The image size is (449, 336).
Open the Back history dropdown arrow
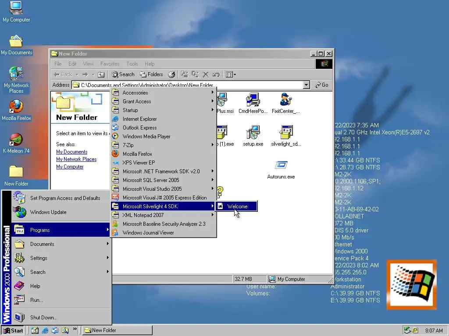coord(77,74)
